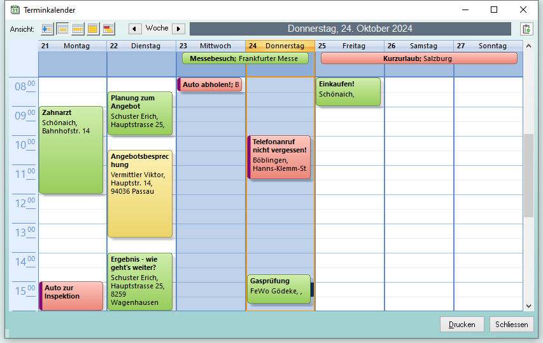The image size is (543, 343).
Task: Click the Terminkalender app icon in title bar
Action: (15, 10)
